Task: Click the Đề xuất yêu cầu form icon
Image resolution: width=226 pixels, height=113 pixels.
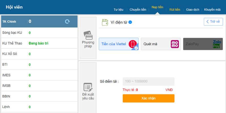Action: (x=88, y=87)
